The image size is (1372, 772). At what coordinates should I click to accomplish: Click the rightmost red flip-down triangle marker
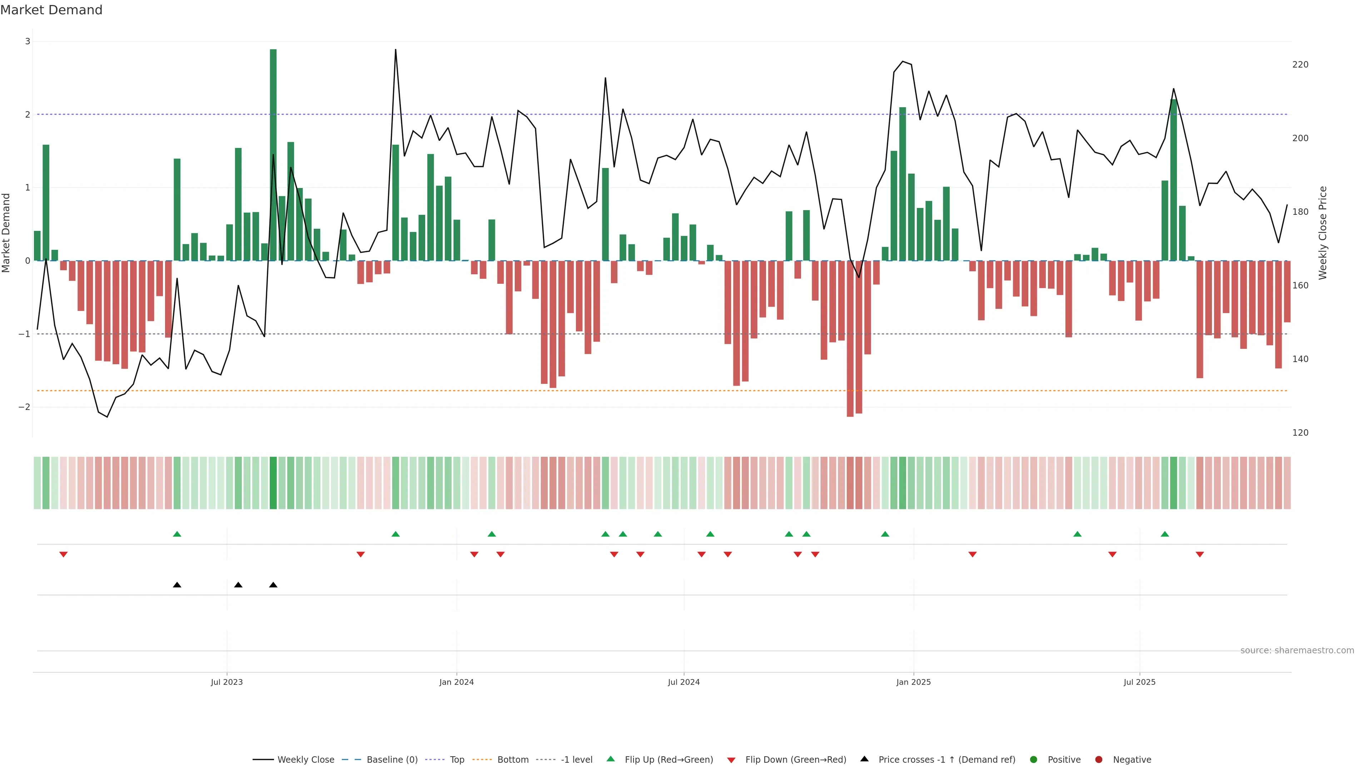(1200, 555)
